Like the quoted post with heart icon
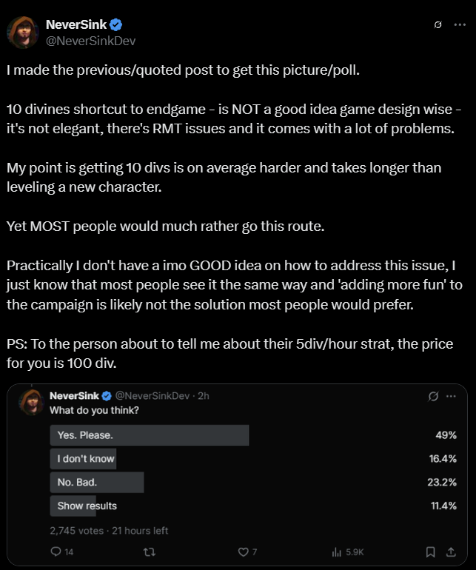This screenshot has height=570, width=476. pyautogui.click(x=247, y=551)
